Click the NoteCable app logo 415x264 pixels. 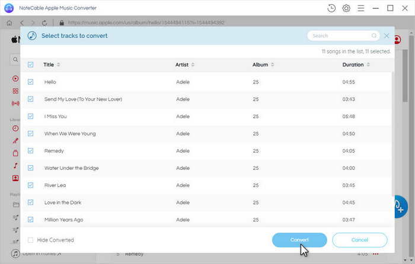tap(9, 8)
